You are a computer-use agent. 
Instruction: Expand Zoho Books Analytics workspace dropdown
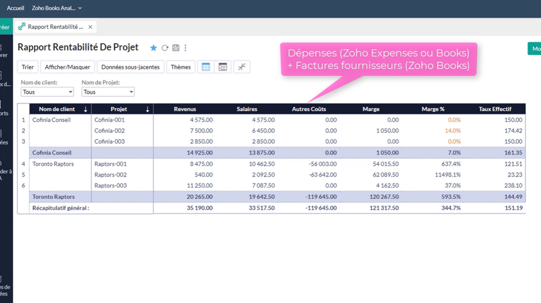pyautogui.click(x=57, y=8)
